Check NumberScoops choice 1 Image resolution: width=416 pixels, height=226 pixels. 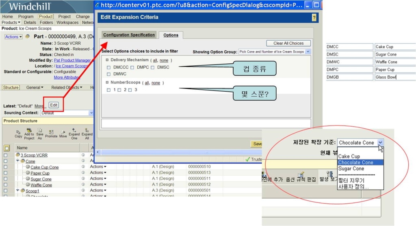[108, 90]
